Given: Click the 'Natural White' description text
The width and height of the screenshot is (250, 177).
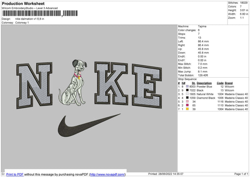Looking at the screenshot, I should coord(205,94).
